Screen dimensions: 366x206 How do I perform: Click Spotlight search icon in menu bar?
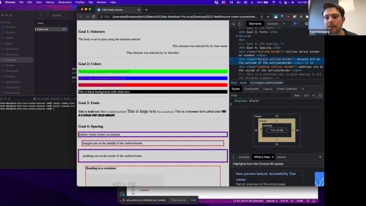(x=280, y=2)
